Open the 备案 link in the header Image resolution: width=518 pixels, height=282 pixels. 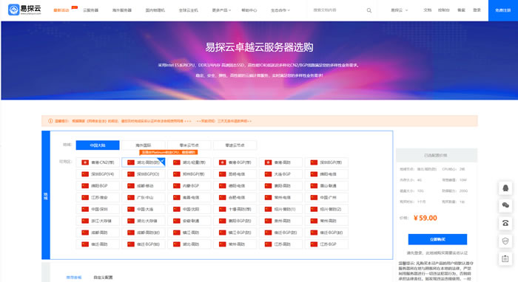pos(461,10)
